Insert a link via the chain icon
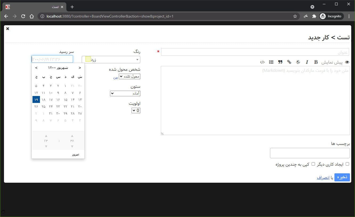Screen dimensions: 355x217 pyautogui.click(x=289, y=62)
